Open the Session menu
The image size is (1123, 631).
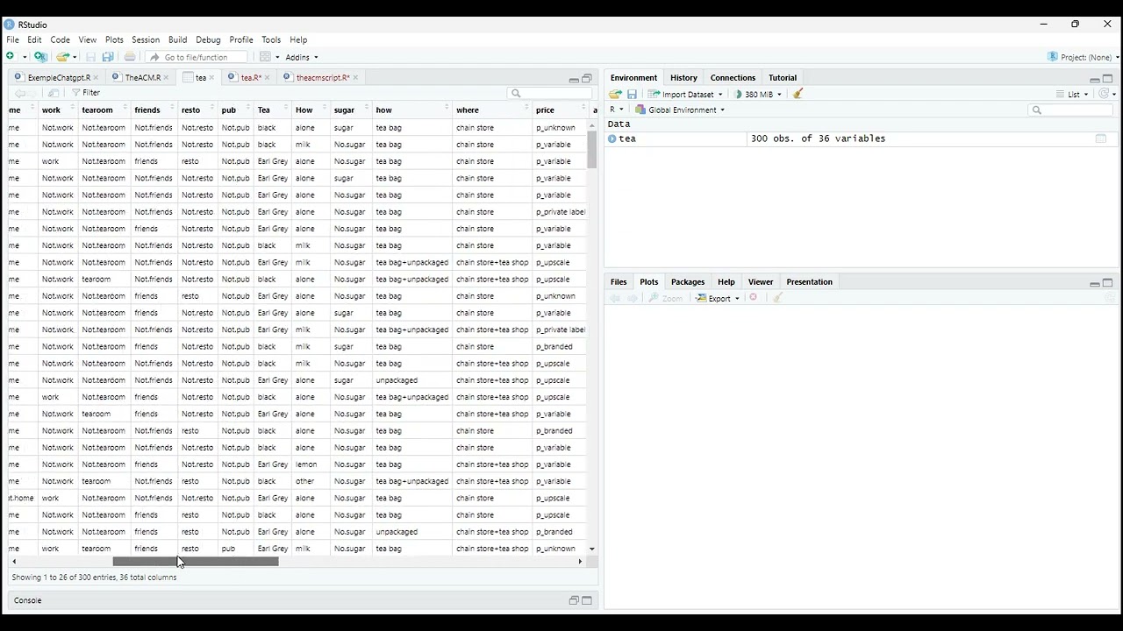(146, 39)
